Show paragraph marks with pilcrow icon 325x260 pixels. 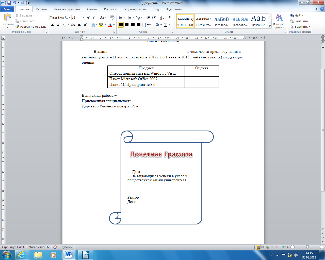tap(170, 18)
